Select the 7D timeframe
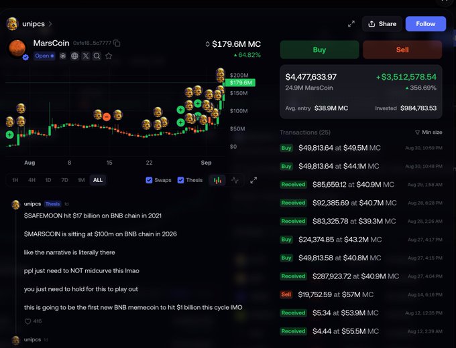 (64, 180)
